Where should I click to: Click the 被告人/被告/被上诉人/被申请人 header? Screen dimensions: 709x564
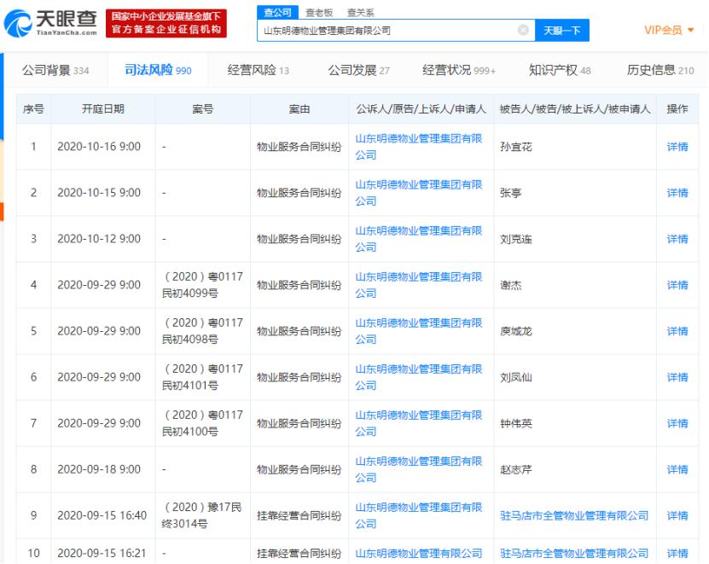pyautogui.click(x=575, y=109)
